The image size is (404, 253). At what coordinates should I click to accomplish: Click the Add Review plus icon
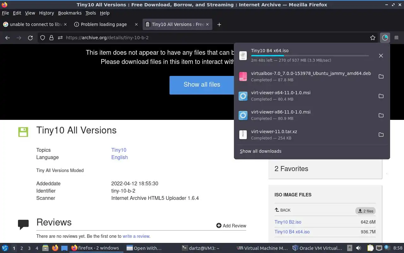[219, 225]
